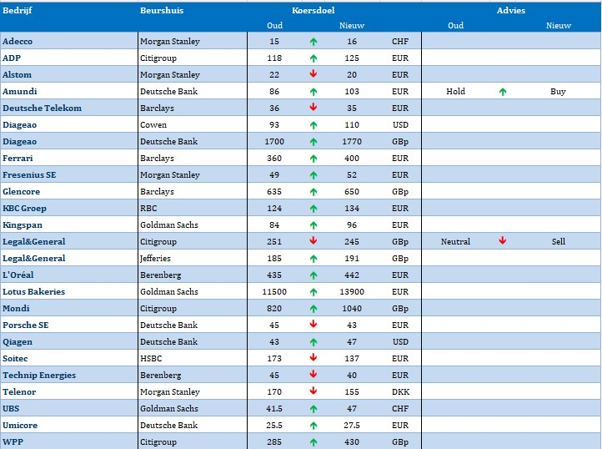Image resolution: width=602 pixels, height=449 pixels.
Task: Select the 1040 new target for Mondi
Action: (x=352, y=308)
